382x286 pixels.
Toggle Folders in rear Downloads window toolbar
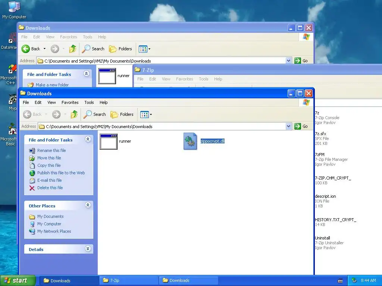120,49
